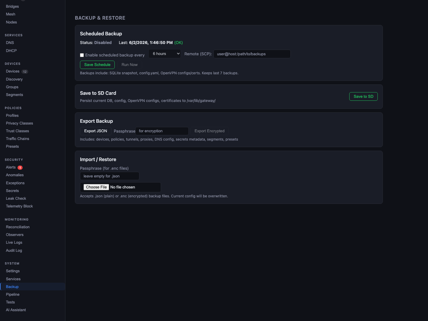Click the 'No file chosen' text
Screen dimensions: 428x321
click(123, 187)
